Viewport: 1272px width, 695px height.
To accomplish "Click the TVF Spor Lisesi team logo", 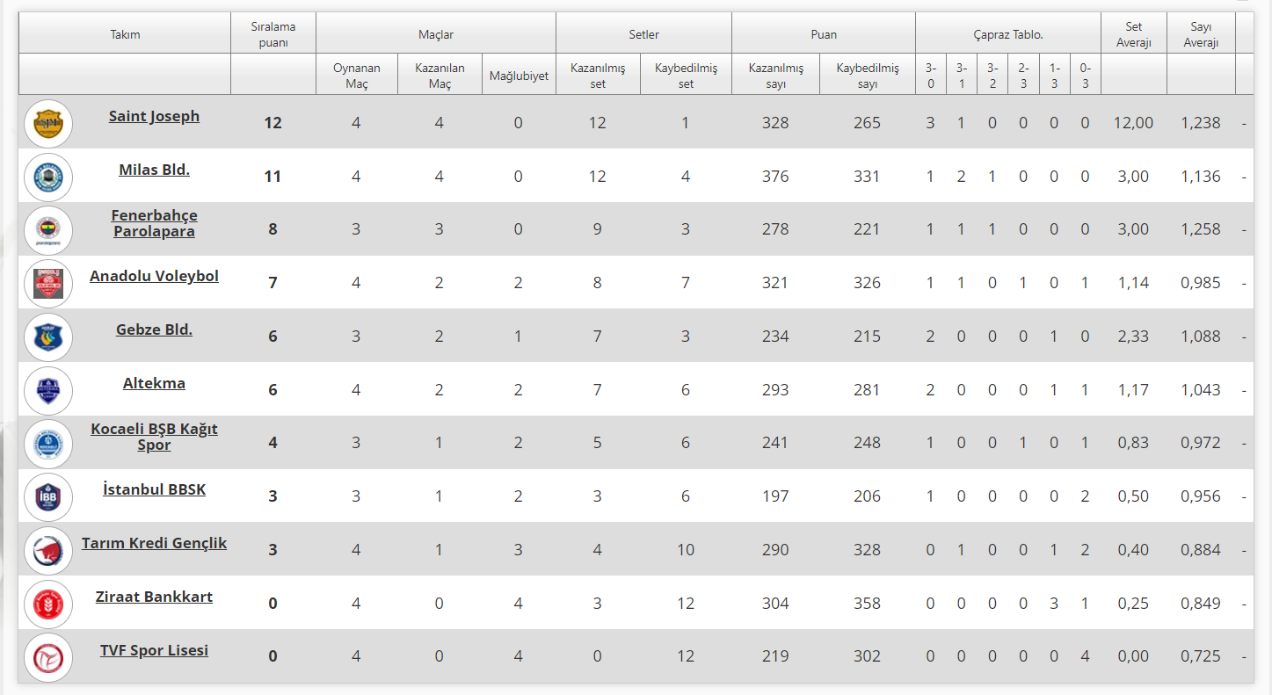I will 48,657.
